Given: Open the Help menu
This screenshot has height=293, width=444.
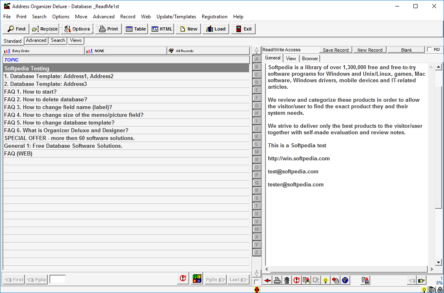Looking at the screenshot, I should tap(238, 17).
